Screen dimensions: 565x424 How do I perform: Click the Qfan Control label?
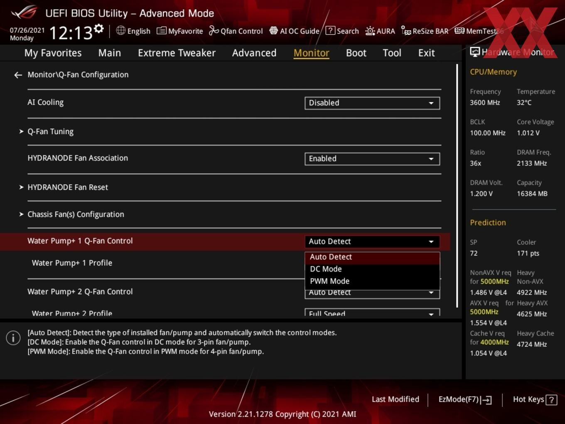[241, 31]
